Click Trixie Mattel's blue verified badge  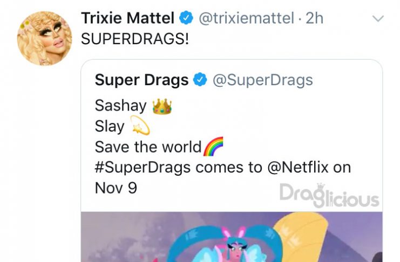coord(186,18)
